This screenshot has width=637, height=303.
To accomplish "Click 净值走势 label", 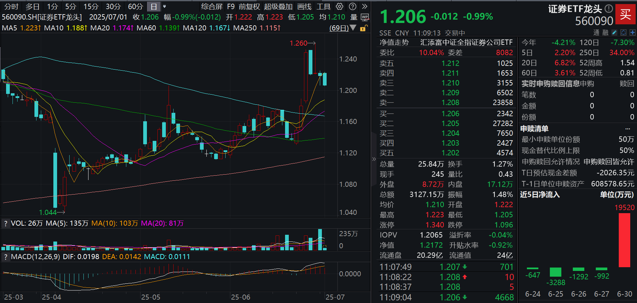I will pyautogui.click(x=394, y=42).
